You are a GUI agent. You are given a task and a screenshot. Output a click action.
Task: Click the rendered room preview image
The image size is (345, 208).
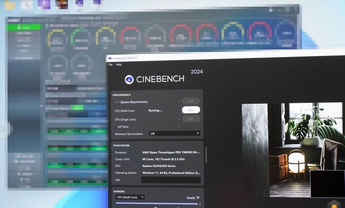[x=293, y=150]
